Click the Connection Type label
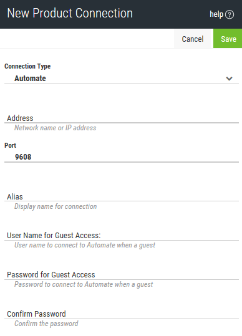 [x=27, y=67]
